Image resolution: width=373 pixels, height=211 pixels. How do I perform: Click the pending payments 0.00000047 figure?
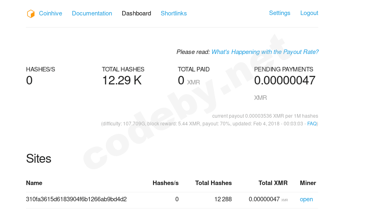[x=285, y=80]
